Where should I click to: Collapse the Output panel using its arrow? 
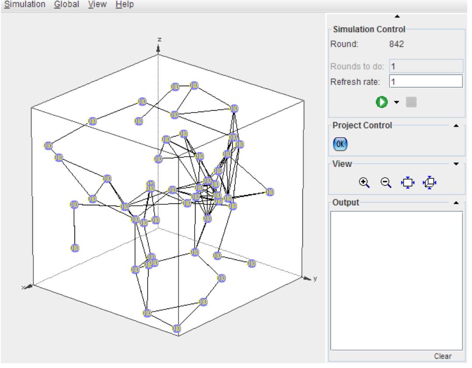pyautogui.click(x=456, y=203)
